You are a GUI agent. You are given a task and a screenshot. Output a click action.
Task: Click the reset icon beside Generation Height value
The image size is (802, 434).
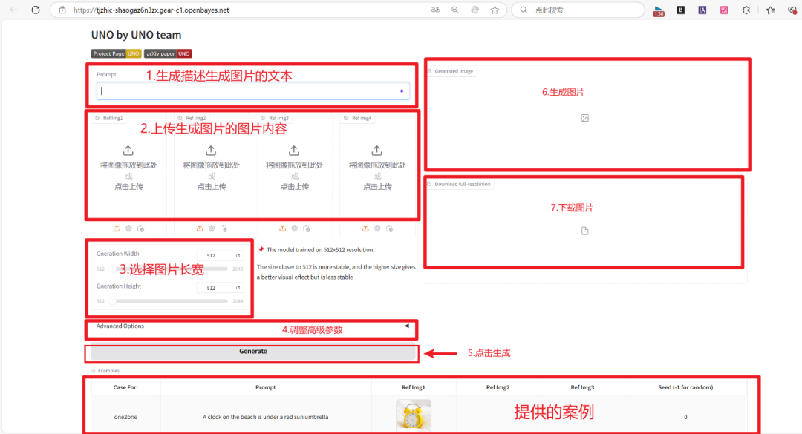(238, 287)
